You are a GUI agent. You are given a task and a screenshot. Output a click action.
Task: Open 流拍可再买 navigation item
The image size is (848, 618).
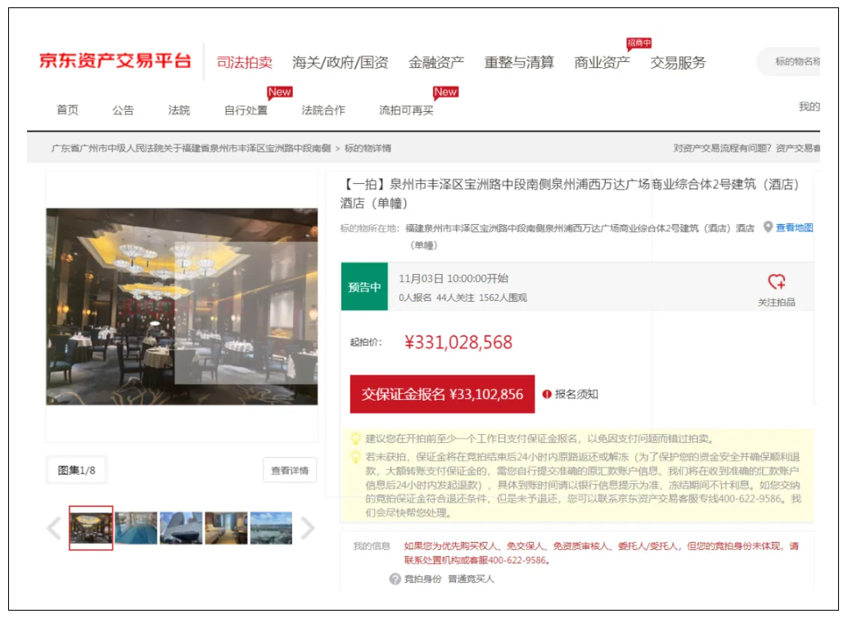click(406, 110)
